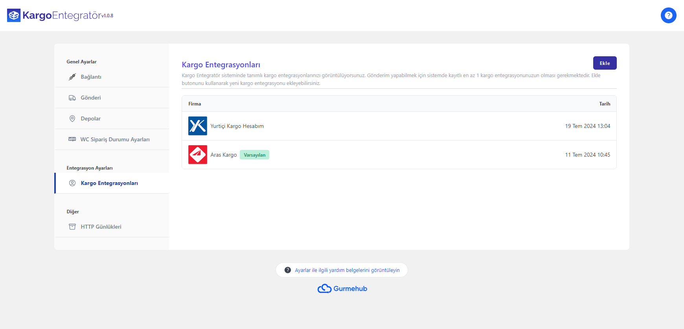The image size is (684, 329).
Task: Click the Diğer section label
Action: (x=73, y=212)
